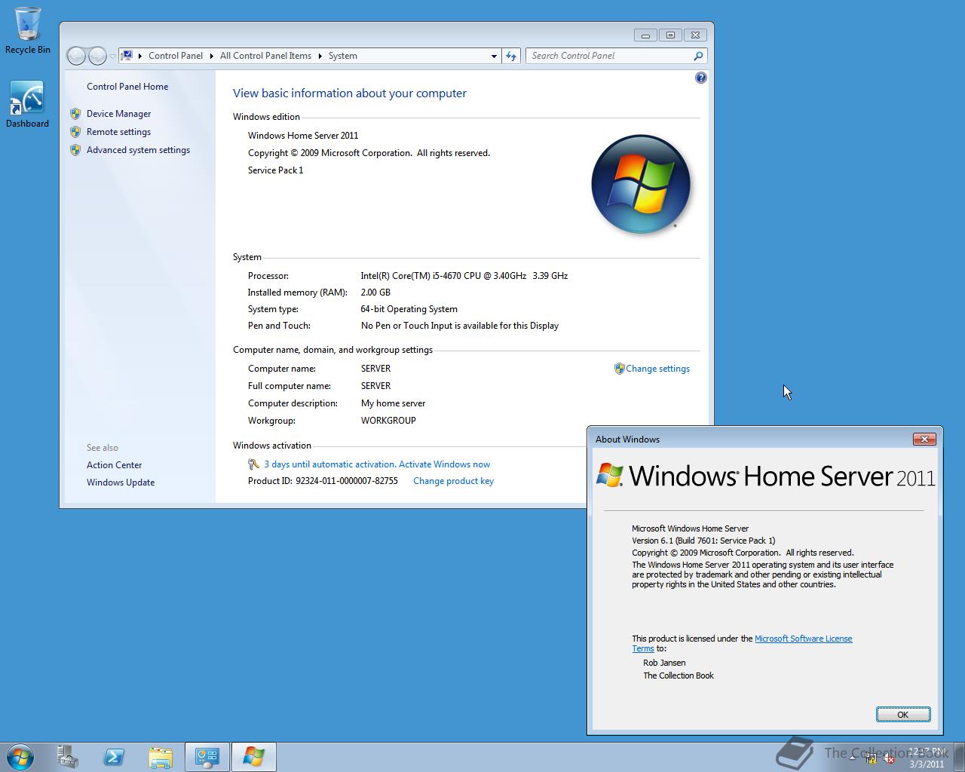The image size is (965, 772).
Task: Show hidden tray icons arrow
Action: pos(853,758)
